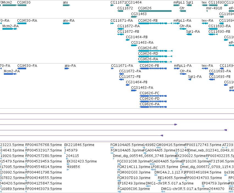
Task: Click the long CG9626 gene bar
Action: coord(155,11)
